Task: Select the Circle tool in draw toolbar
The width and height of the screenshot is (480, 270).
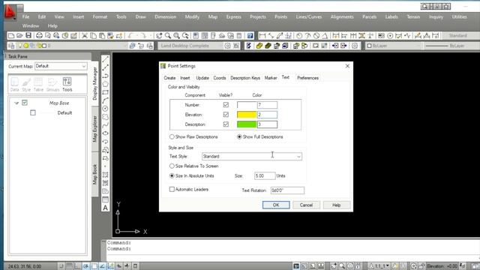Action: [x=105, y=109]
